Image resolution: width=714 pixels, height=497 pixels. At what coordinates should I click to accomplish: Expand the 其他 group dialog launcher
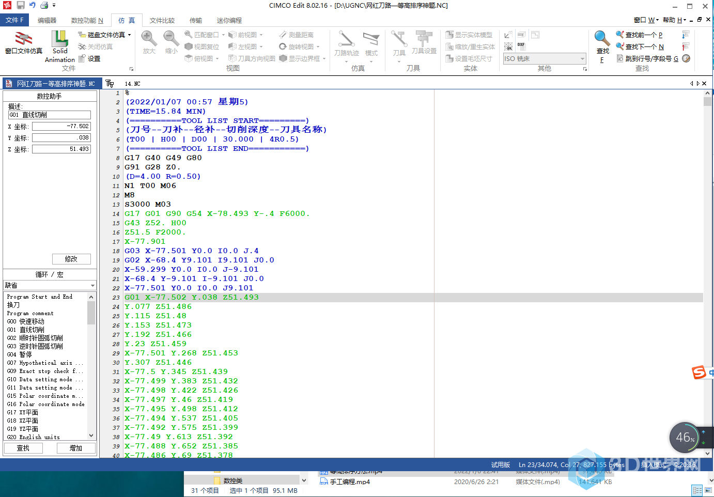pyautogui.click(x=585, y=69)
